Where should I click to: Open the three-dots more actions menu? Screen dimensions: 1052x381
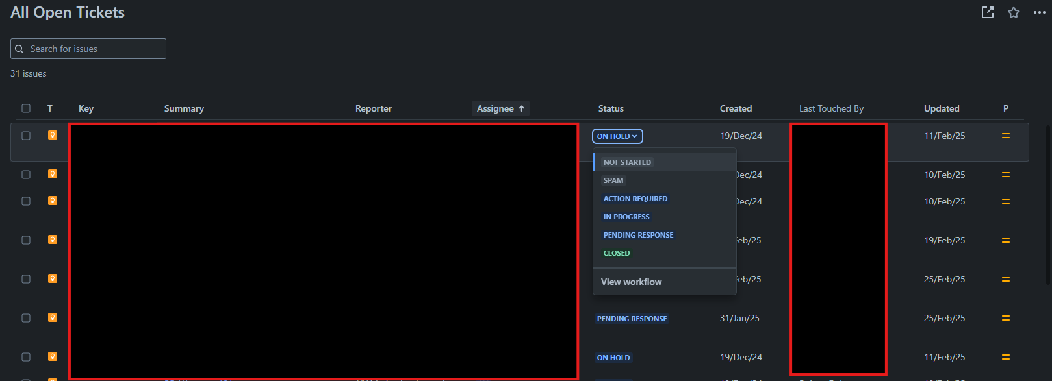click(1040, 12)
